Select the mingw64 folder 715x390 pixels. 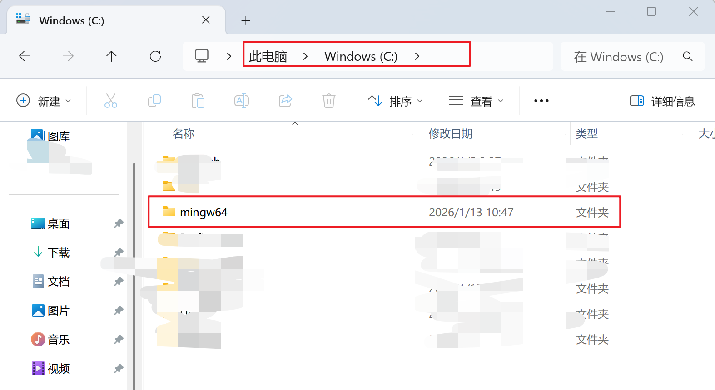coord(384,212)
